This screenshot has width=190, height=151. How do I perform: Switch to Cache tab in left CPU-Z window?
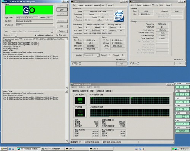[x=81, y=5]
